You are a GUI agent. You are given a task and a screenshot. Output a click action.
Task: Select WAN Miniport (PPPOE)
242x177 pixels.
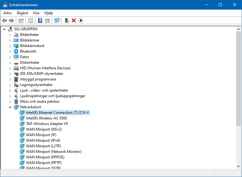[x=45, y=157]
